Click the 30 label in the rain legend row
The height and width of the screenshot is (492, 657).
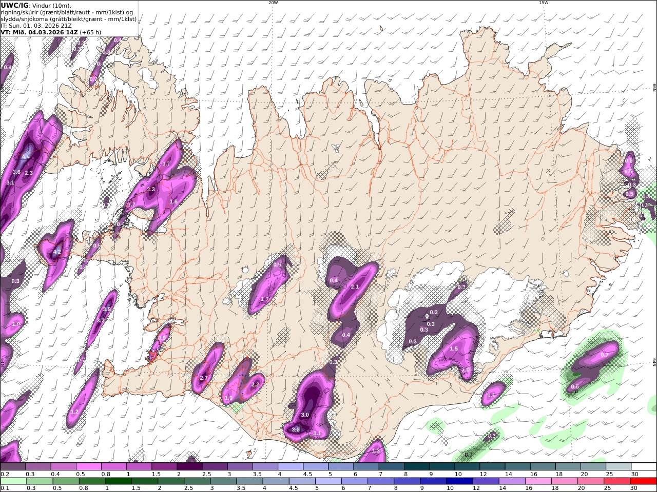[x=634, y=488]
